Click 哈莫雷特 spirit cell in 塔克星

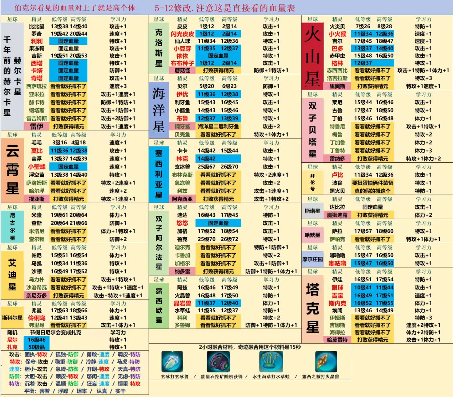(337, 340)
